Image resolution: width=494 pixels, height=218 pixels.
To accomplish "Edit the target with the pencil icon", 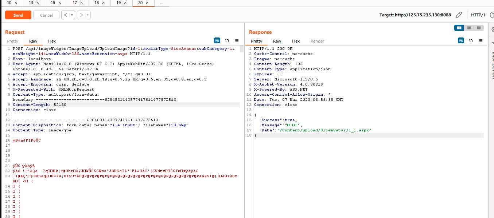I will click(459, 15).
